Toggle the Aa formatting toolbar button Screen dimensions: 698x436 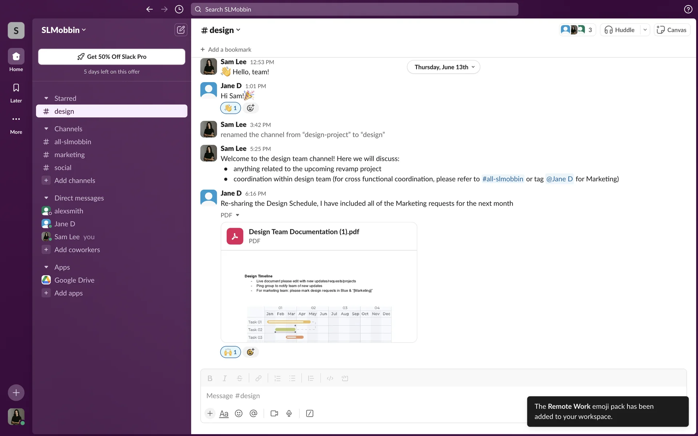(224, 413)
